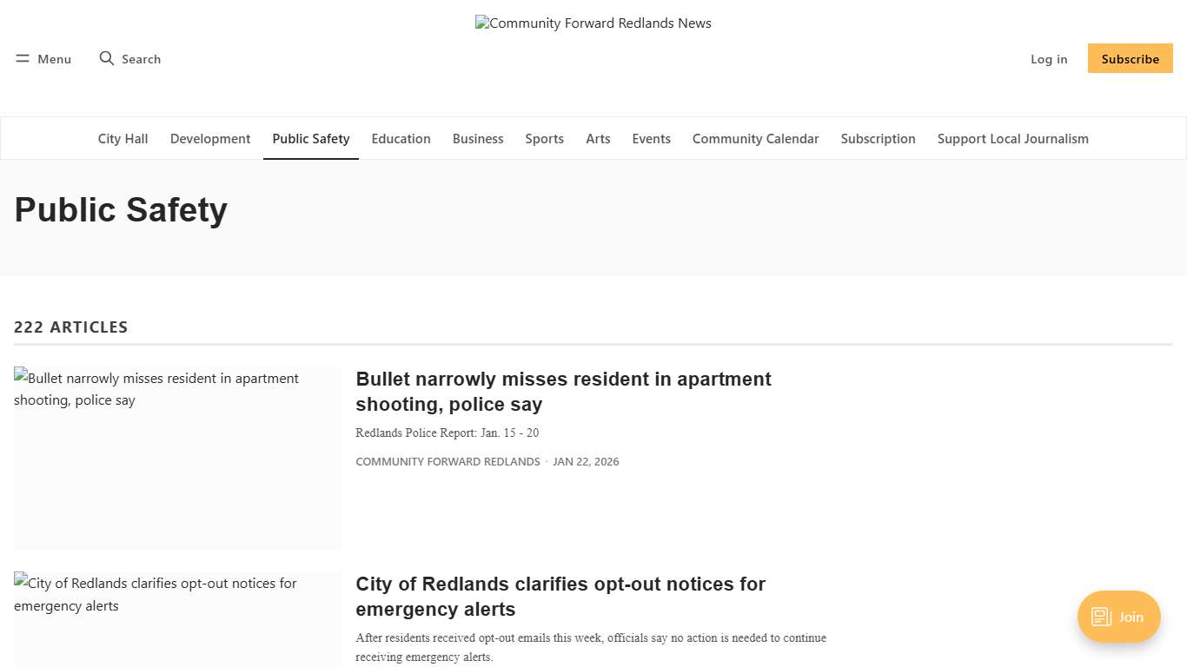Open the Business section
The height and width of the screenshot is (667, 1187).
pyautogui.click(x=478, y=138)
